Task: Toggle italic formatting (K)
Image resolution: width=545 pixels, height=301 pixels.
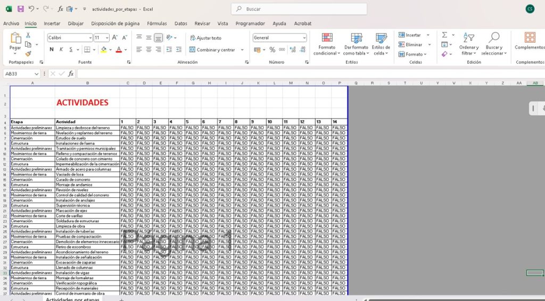Action: coord(61,49)
